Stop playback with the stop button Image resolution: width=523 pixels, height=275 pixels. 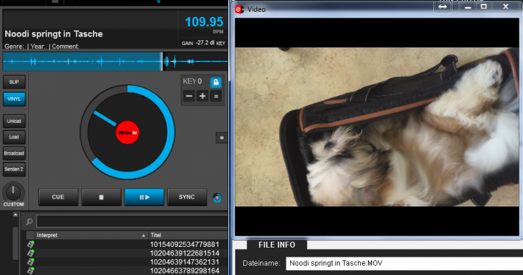[x=101, y=197]
